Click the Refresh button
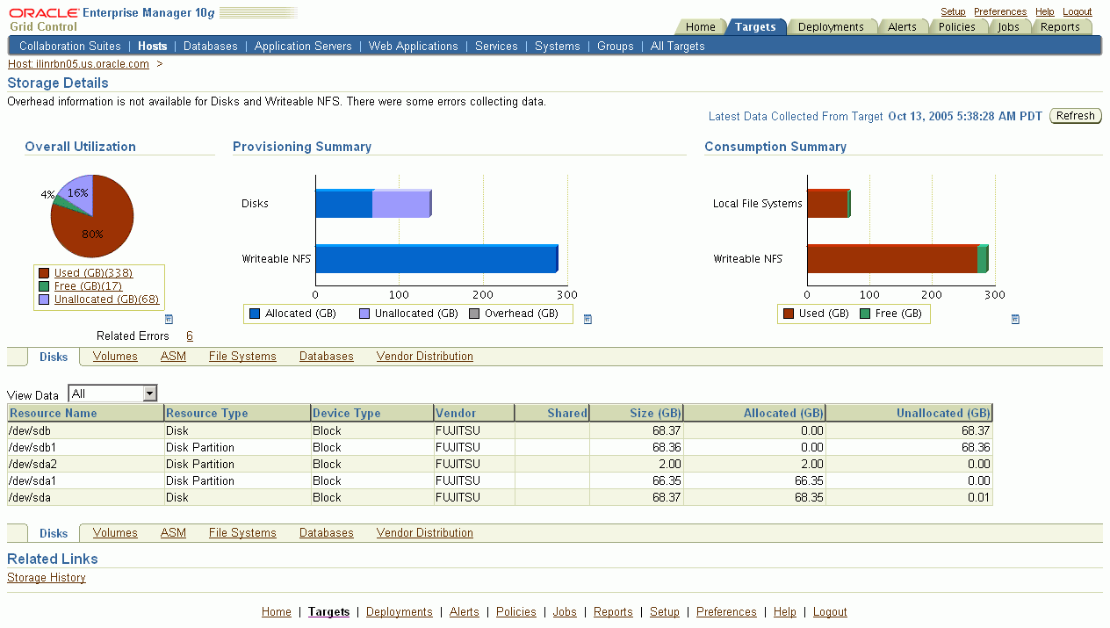 pos(1075,115)
